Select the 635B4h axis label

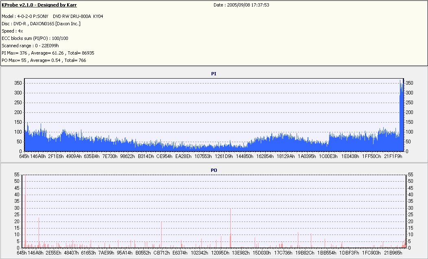[92, 156]
